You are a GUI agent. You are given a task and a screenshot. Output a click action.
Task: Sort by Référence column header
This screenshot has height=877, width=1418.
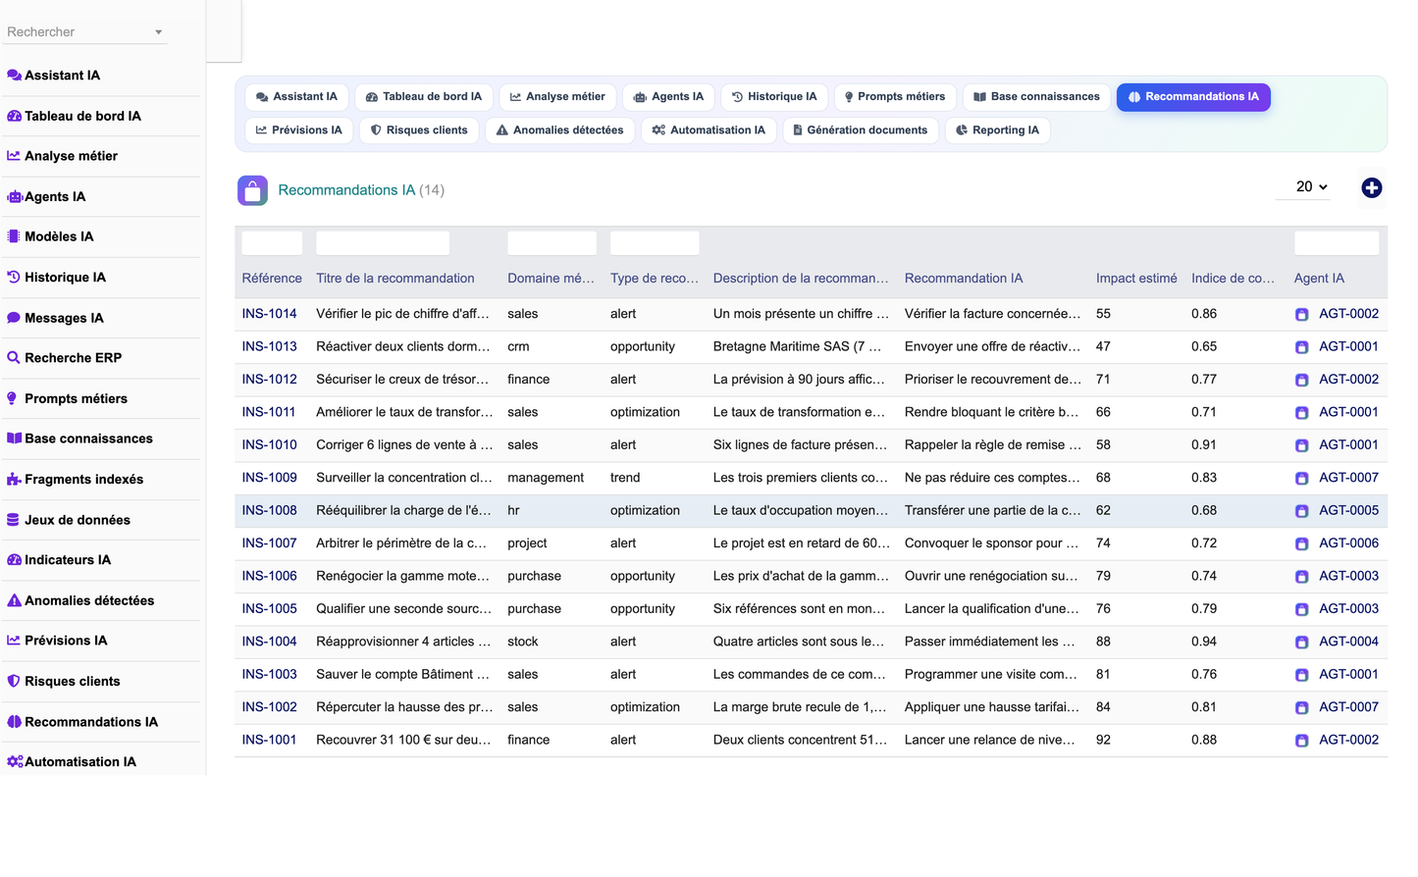pyautogui.click(x=272, y=279)
